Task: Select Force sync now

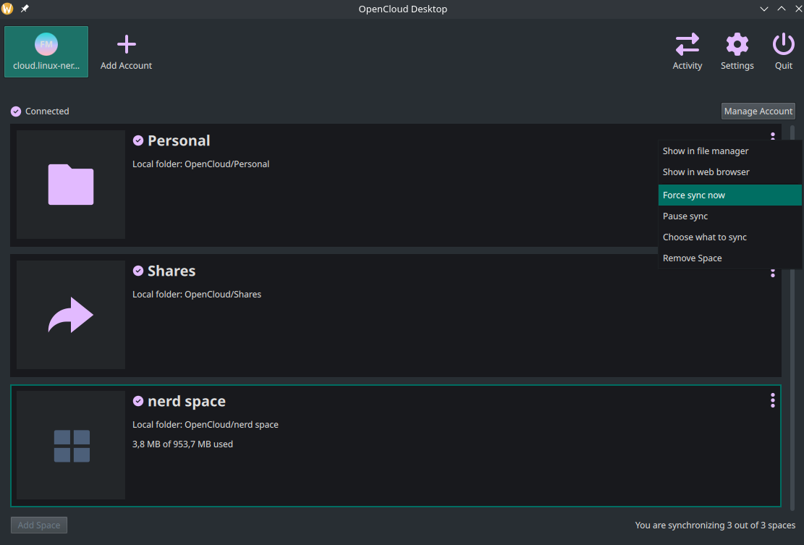Action: [729, 195]
